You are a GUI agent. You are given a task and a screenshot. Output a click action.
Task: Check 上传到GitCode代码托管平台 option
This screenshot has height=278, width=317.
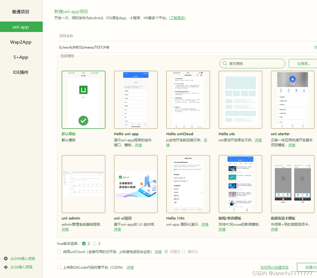[59, 267]
